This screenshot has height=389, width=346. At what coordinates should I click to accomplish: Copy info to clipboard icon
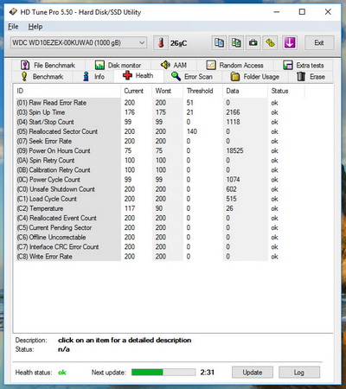pyautogui.click(x=219, y=43)
